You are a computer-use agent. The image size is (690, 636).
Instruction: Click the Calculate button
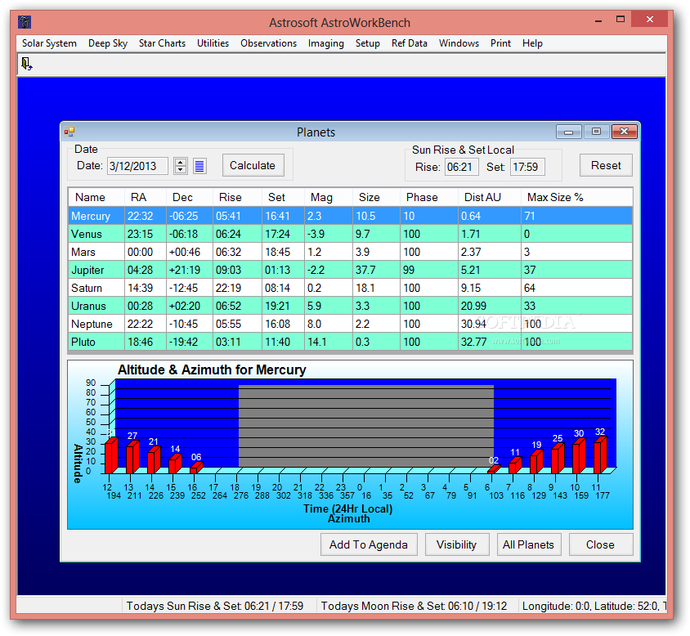click(253, 165)
